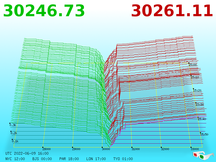The image size is (216, 162).
Task: Click the 0.3k depth axis label
Action: point(13,125)
